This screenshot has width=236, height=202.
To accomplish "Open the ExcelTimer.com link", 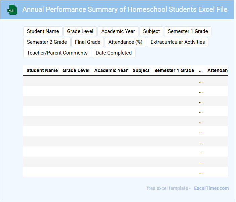I will 211,188.
